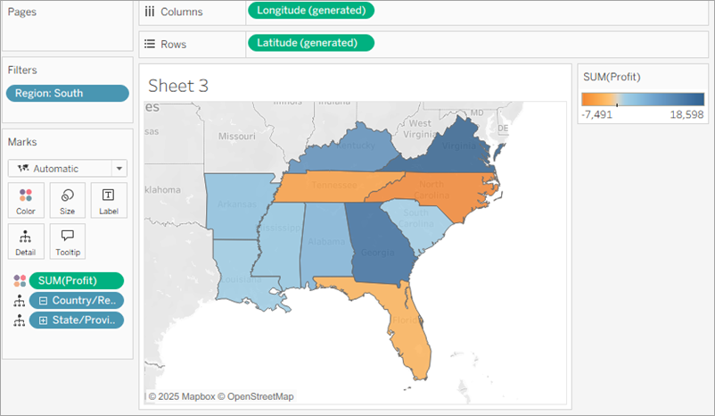Image resolution: width=715 pixels, height=416 pixels.
Task: Open the OpenStreetMap attribution link
Action: tap(261, 395)
